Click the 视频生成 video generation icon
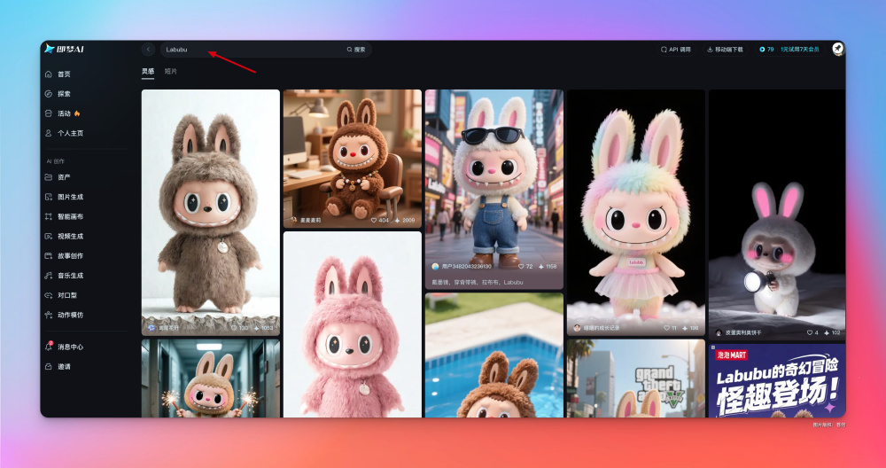 point(49,237)
